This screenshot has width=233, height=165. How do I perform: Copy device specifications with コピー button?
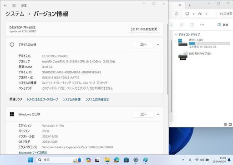143,45
